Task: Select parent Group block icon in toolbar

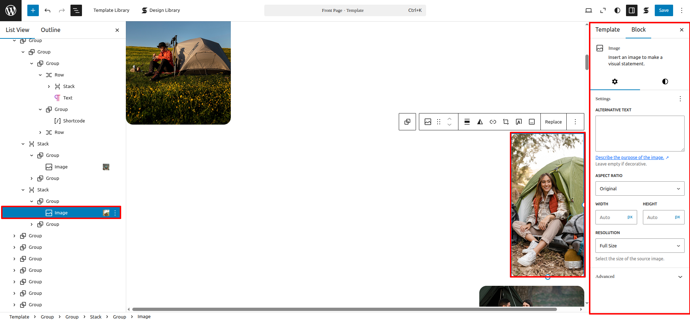Action: [407, 122]
